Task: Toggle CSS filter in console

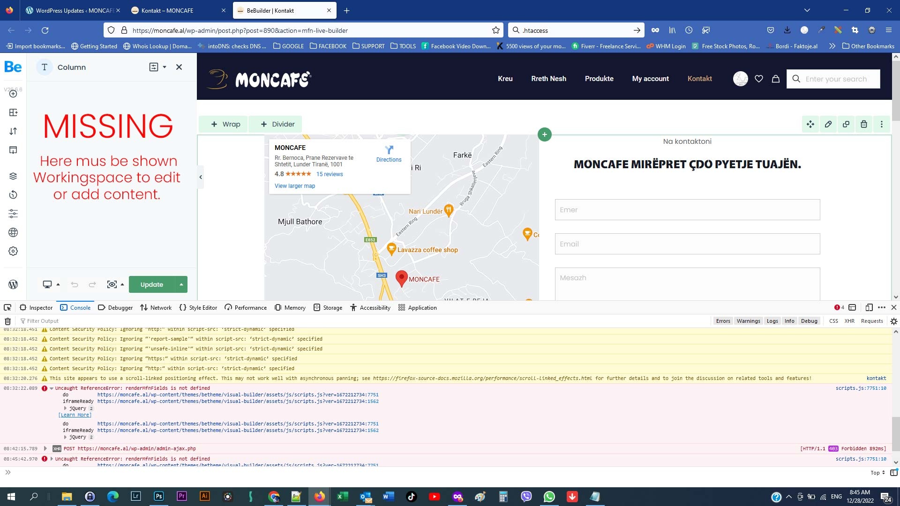Action: 833,321
